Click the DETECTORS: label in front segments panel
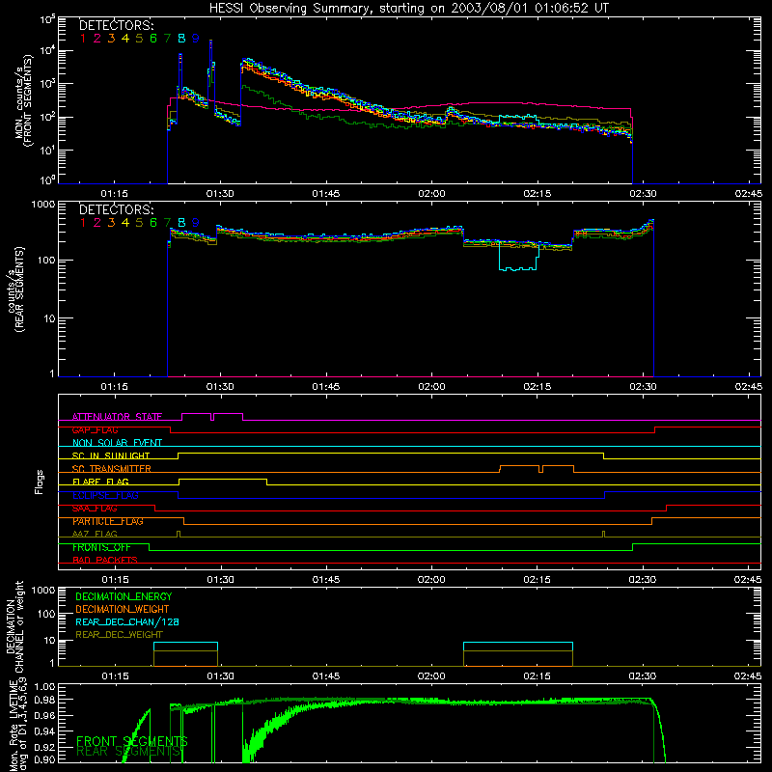 tap(117, 25)
